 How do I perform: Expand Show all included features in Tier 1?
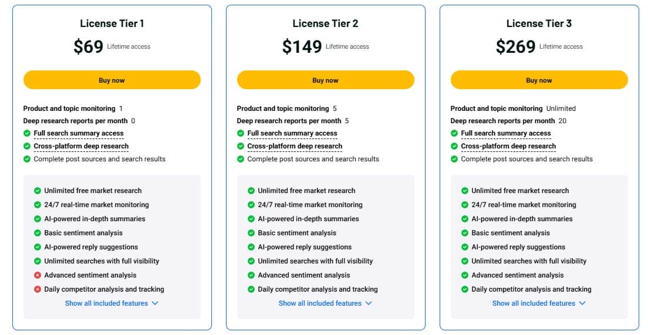(112, 303)
